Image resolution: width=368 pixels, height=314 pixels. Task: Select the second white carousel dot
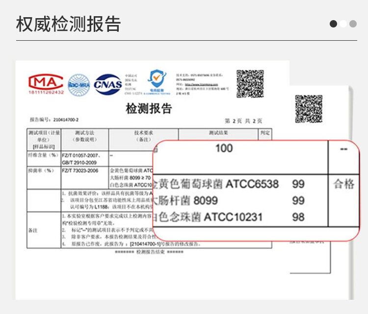click(x=343, y=24)
